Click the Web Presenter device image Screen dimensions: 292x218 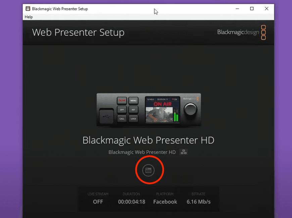click(x=149, y=110)
